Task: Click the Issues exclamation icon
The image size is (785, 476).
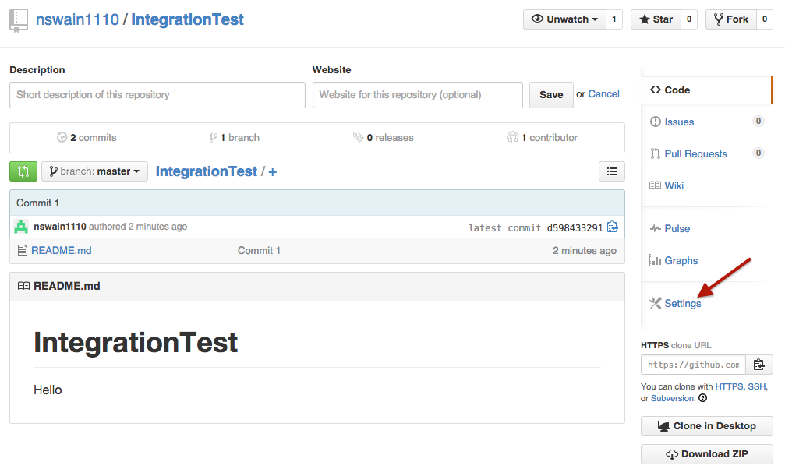Action: pyautogui.click(x=656, y=122)
